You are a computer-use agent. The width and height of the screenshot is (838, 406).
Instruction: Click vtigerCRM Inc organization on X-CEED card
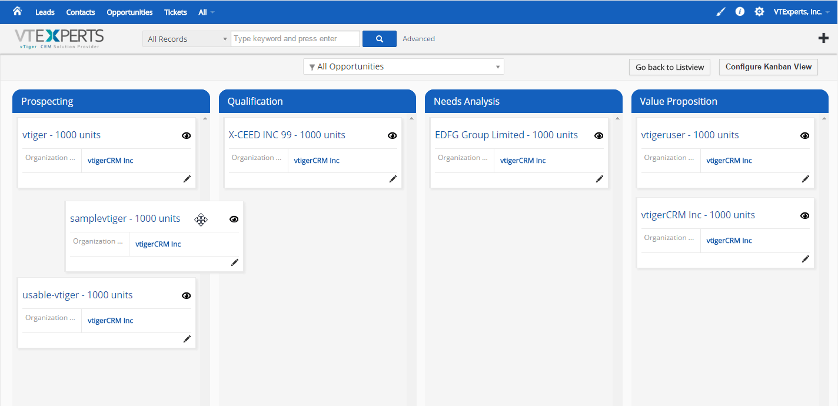[x=317, y=161]
